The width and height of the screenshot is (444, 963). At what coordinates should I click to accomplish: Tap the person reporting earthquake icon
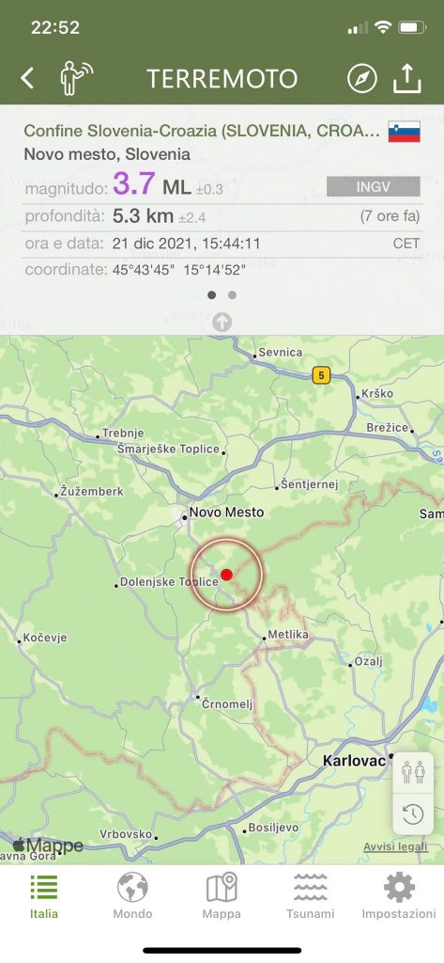click(76, 79)
